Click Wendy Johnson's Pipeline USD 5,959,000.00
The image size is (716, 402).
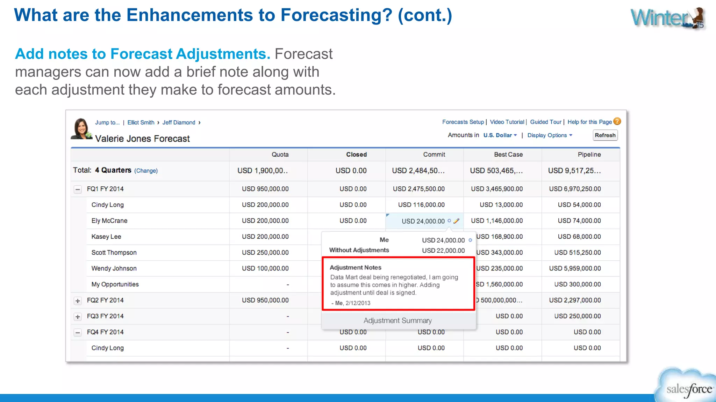tap(575, 268)
